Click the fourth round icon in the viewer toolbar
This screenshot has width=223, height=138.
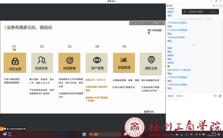(143, 23)
